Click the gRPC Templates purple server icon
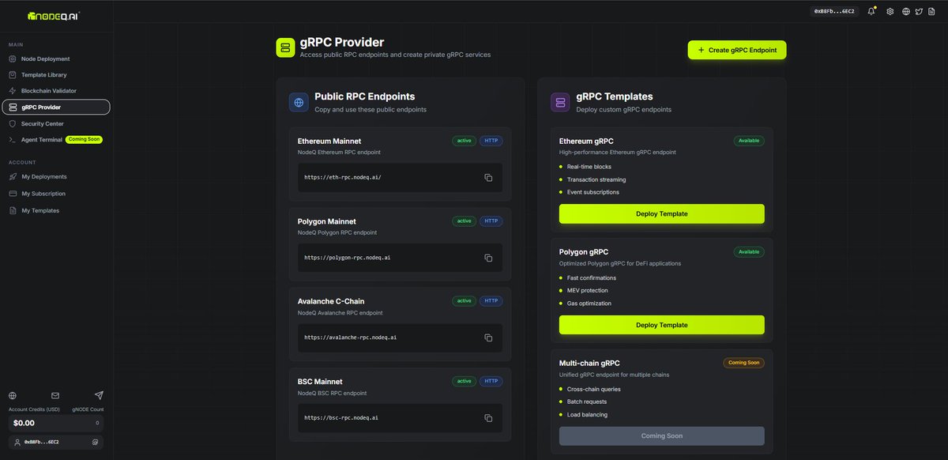 [560, 102]
